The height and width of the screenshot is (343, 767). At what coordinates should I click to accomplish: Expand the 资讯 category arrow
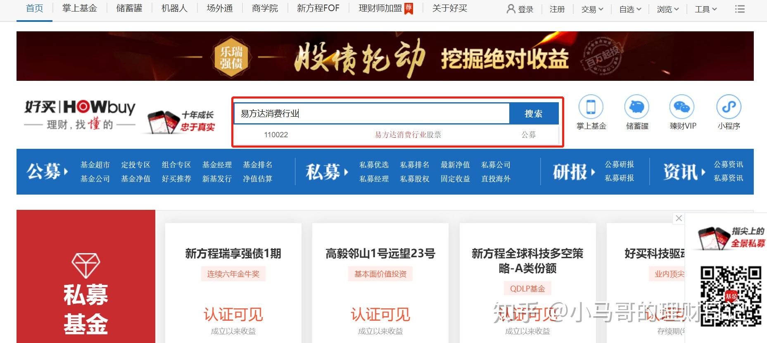(x=703, y=172)
